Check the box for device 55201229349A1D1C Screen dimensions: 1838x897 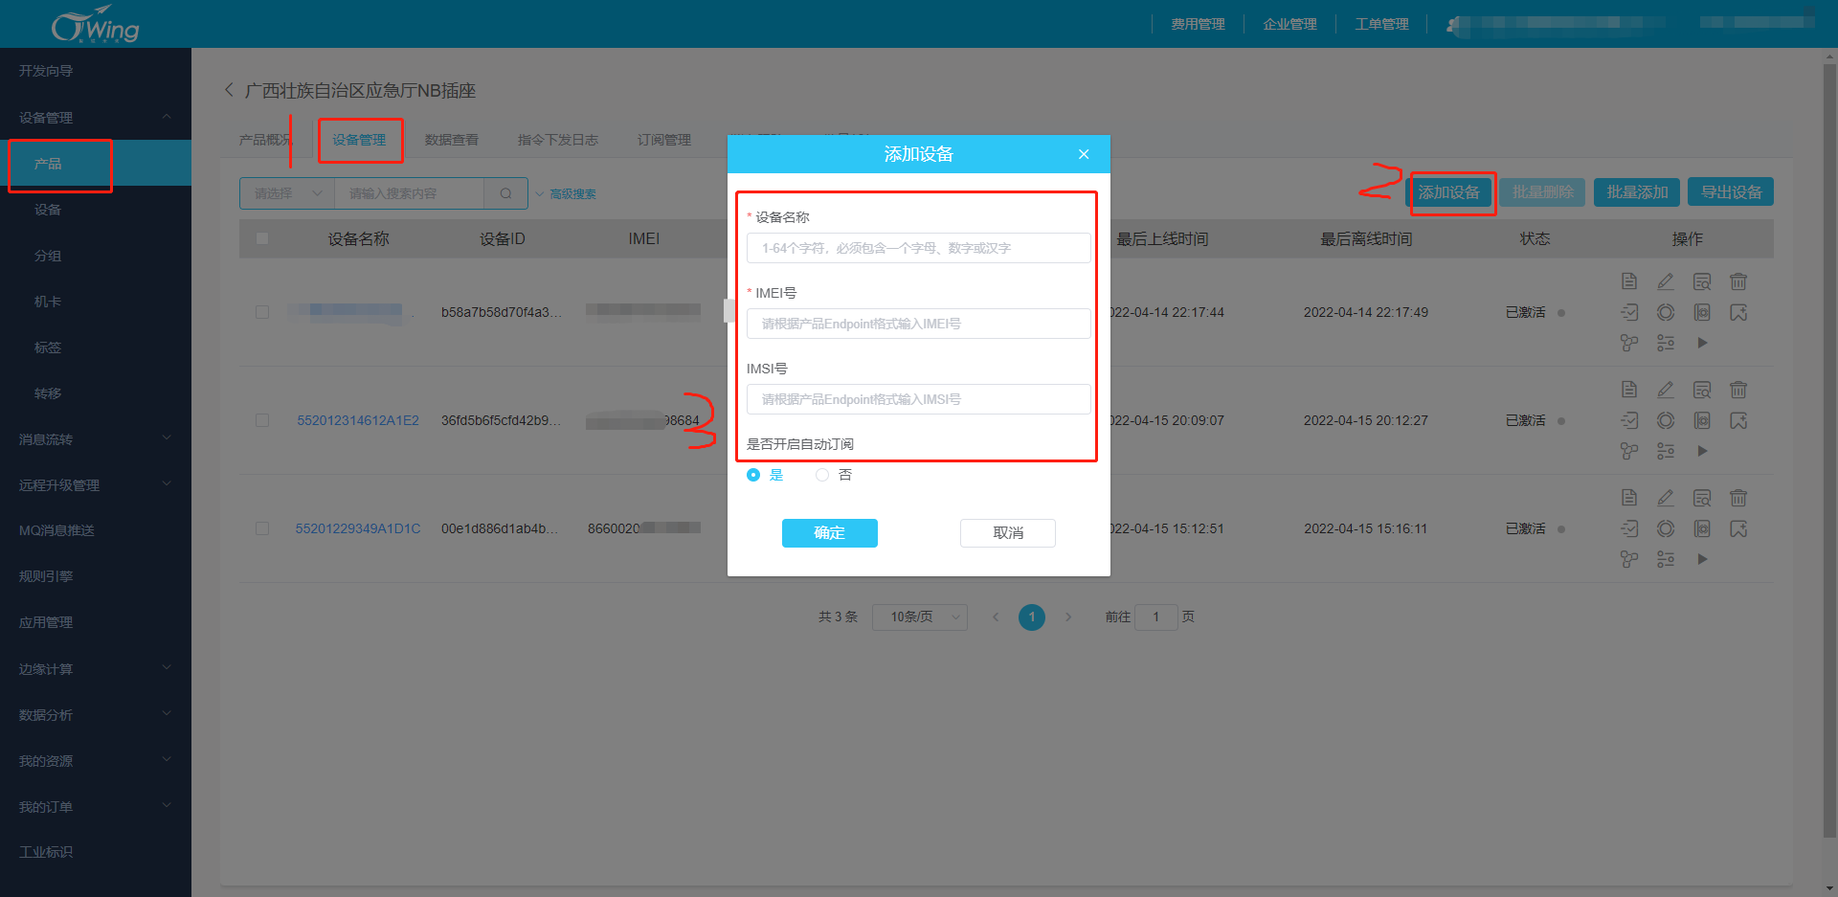pos(262,528)
